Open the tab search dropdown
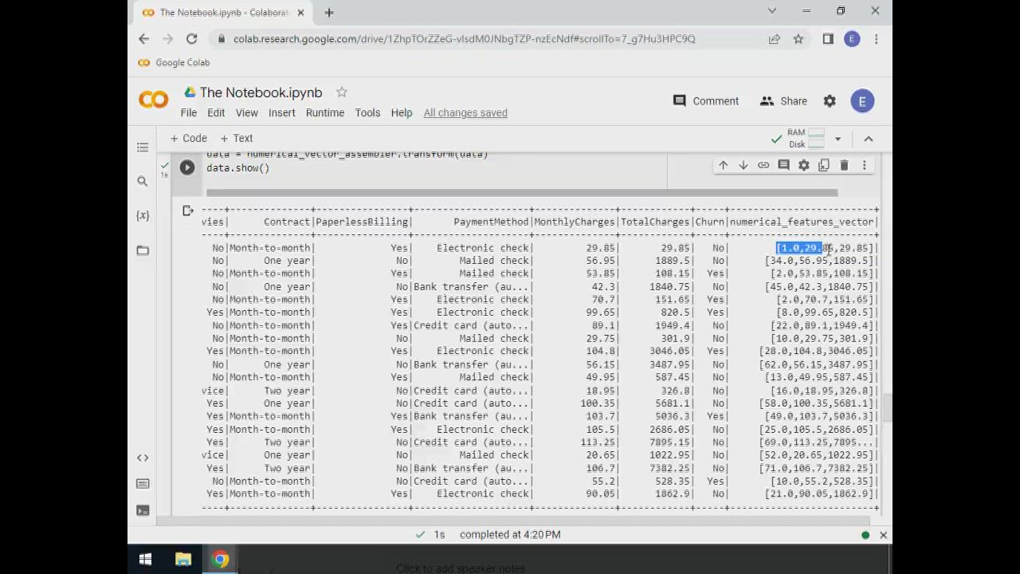The height and width of the screenshot is (574, 1020). (771, 11)
